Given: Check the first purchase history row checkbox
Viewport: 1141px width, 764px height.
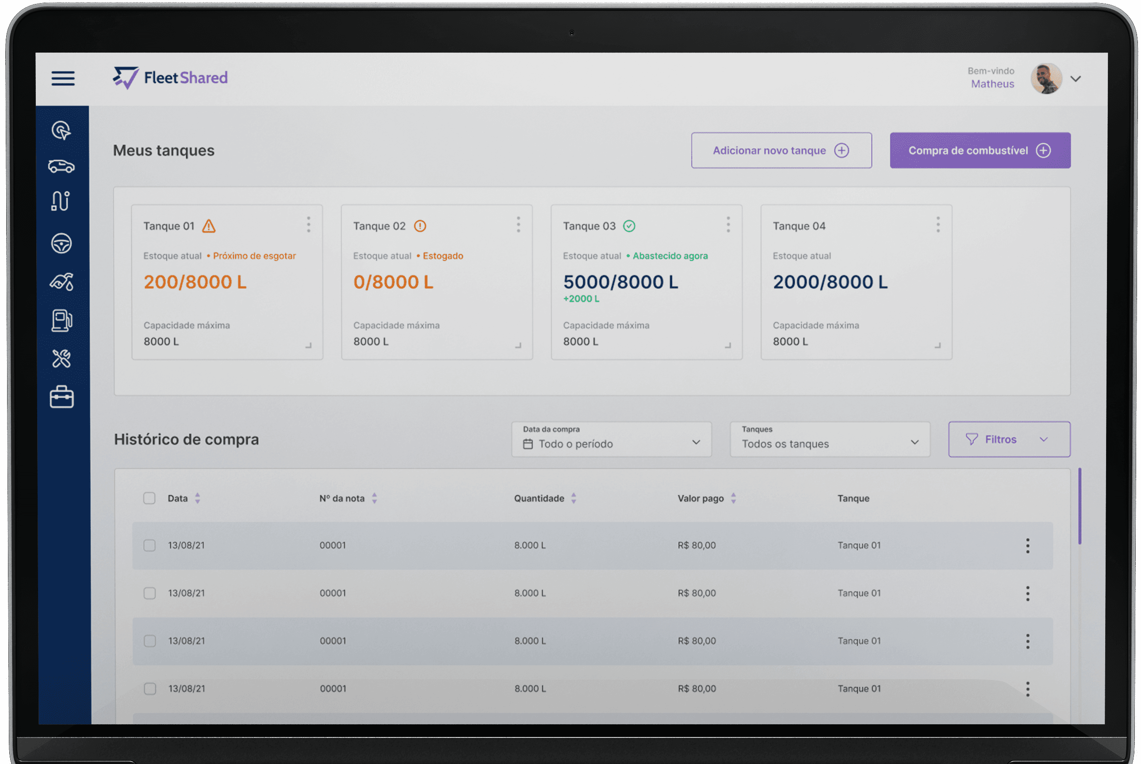Looking at the screenshot, I should pyautogui.click(x=149, y=545).
